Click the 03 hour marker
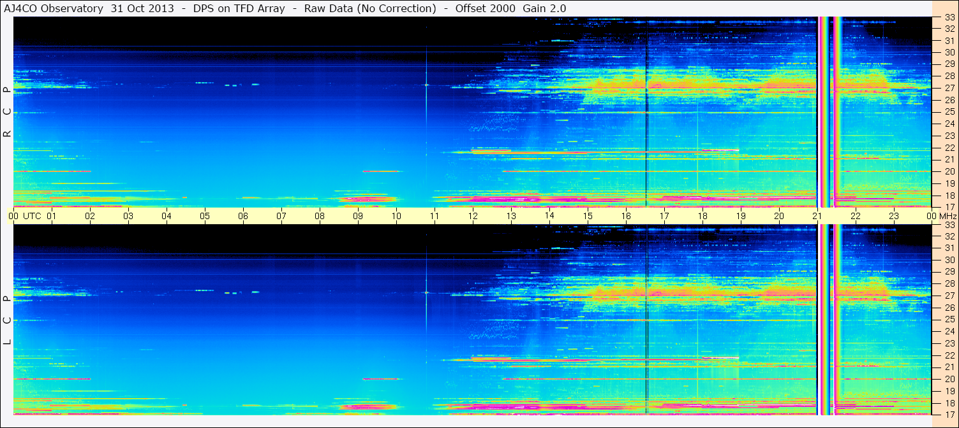959x428 pixels. pos(128,216)
